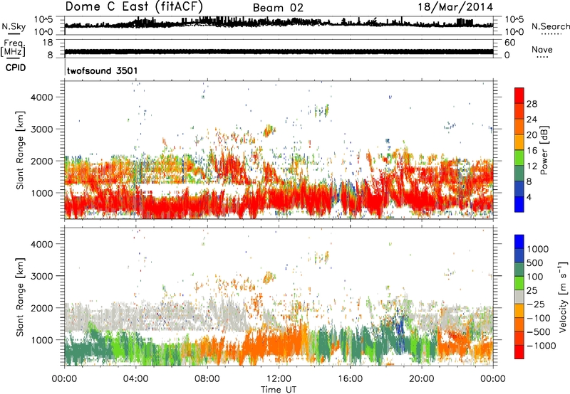
Task: Click the 'Nave' legend label
Action: (x=542, y=50)
